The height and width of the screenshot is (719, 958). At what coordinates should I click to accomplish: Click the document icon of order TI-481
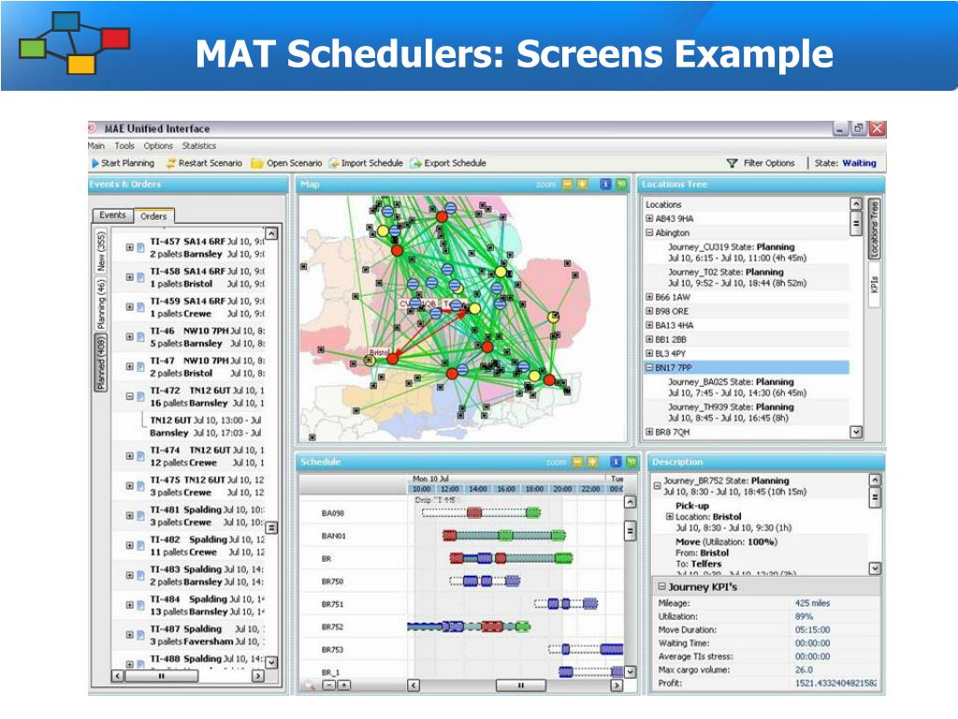coord(140,516)
